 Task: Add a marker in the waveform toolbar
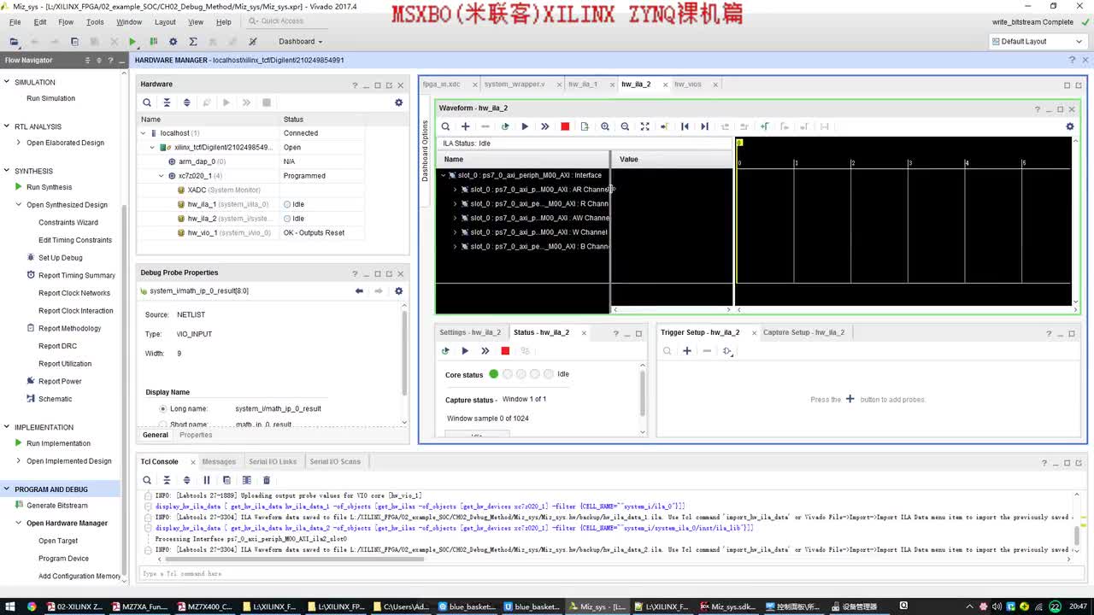764,126
